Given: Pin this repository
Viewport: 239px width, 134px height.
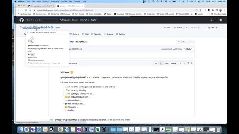Looking at the screenshot, I should (x=167, y=28).
